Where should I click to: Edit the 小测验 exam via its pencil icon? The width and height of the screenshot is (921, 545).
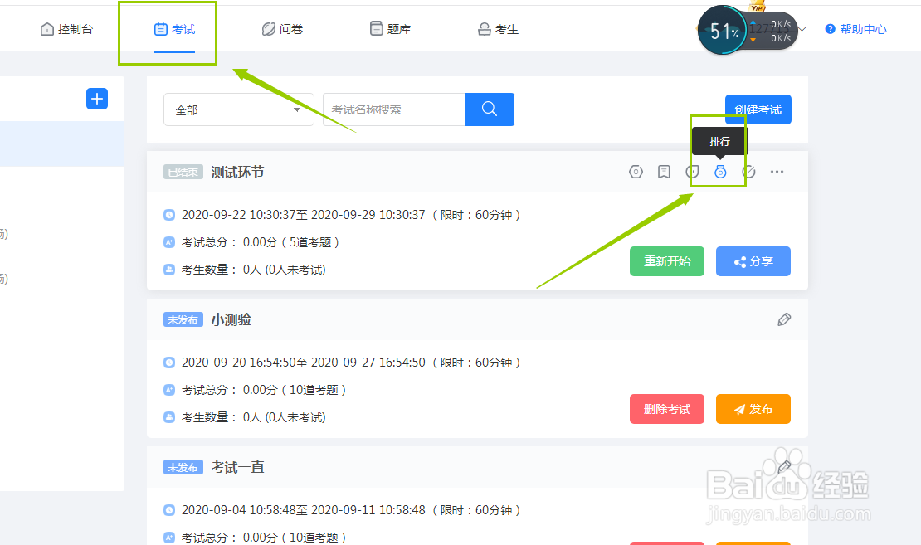tap(783, 319)
